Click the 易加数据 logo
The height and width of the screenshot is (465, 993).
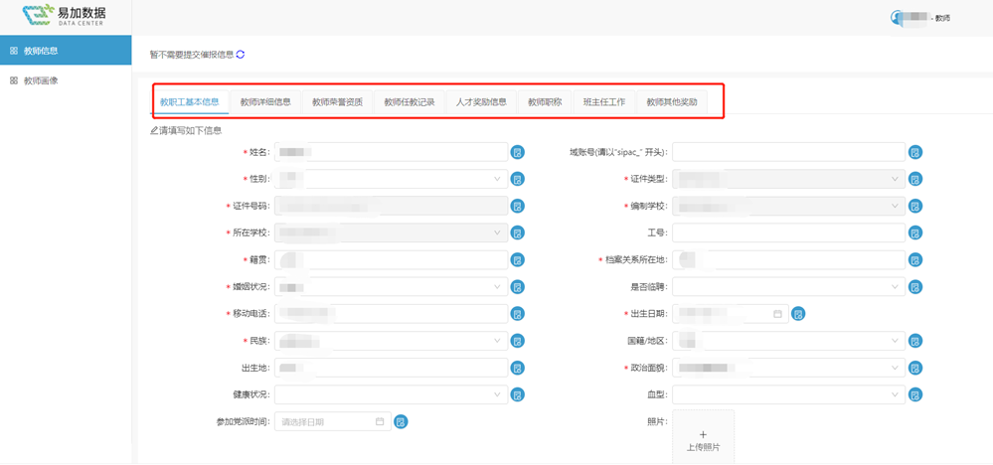pos(65,16)
